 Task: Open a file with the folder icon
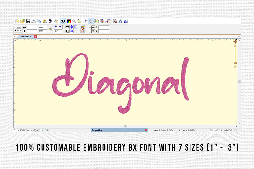[x=23, y=21]
